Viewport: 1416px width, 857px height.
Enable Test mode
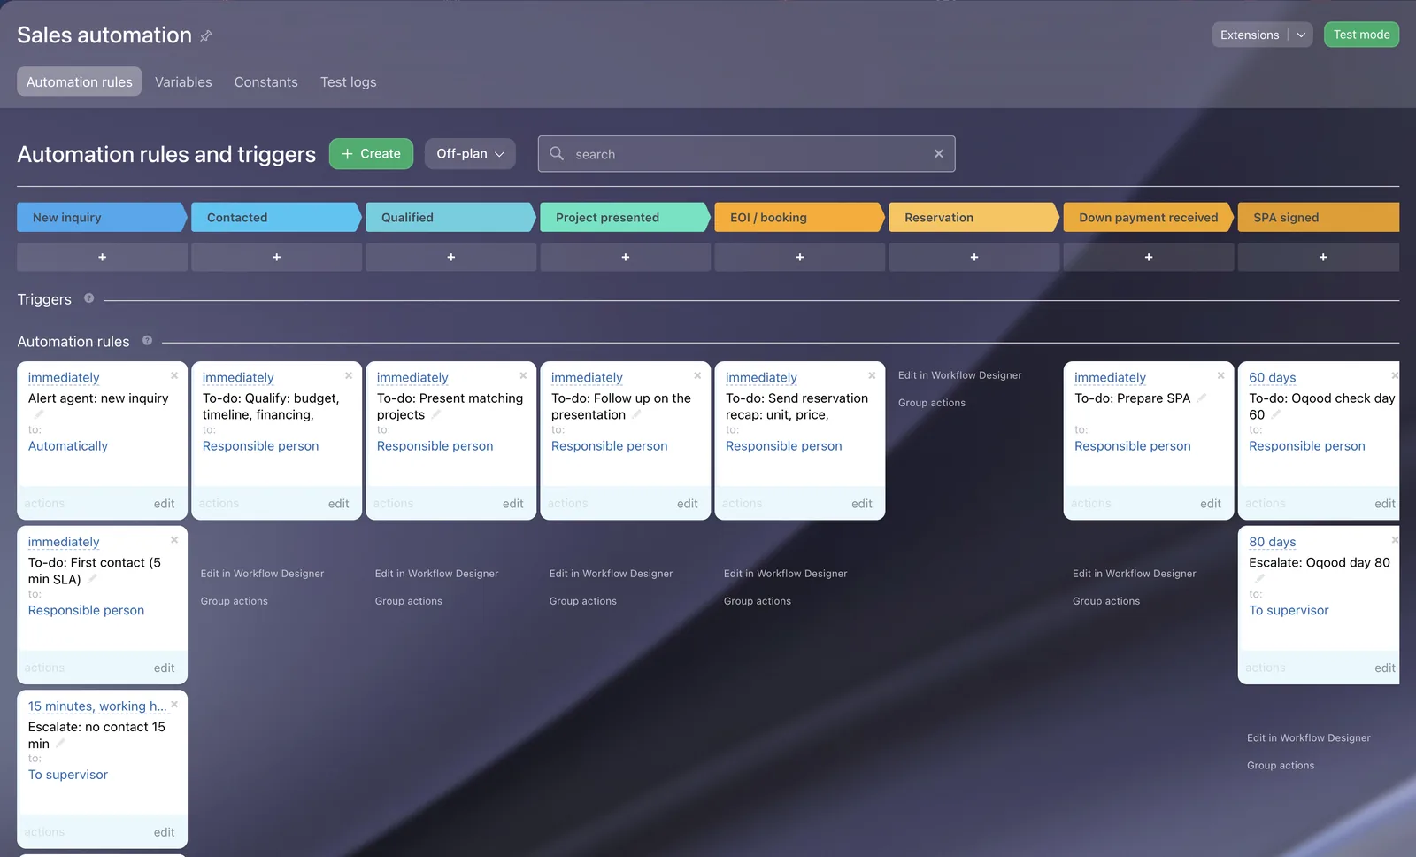1361,35
